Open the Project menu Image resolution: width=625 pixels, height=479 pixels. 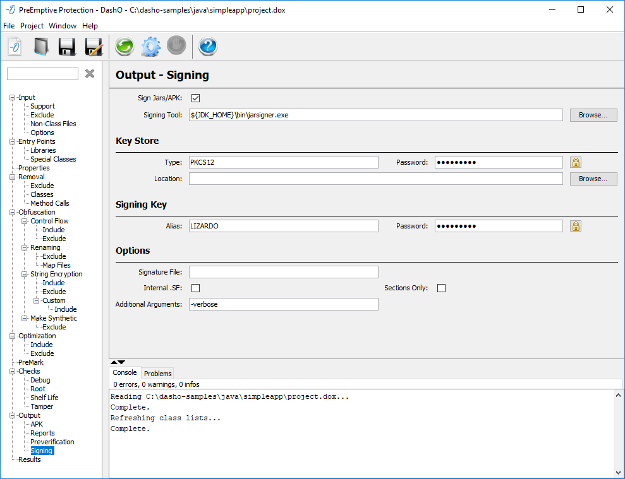(x=32, y=26)
